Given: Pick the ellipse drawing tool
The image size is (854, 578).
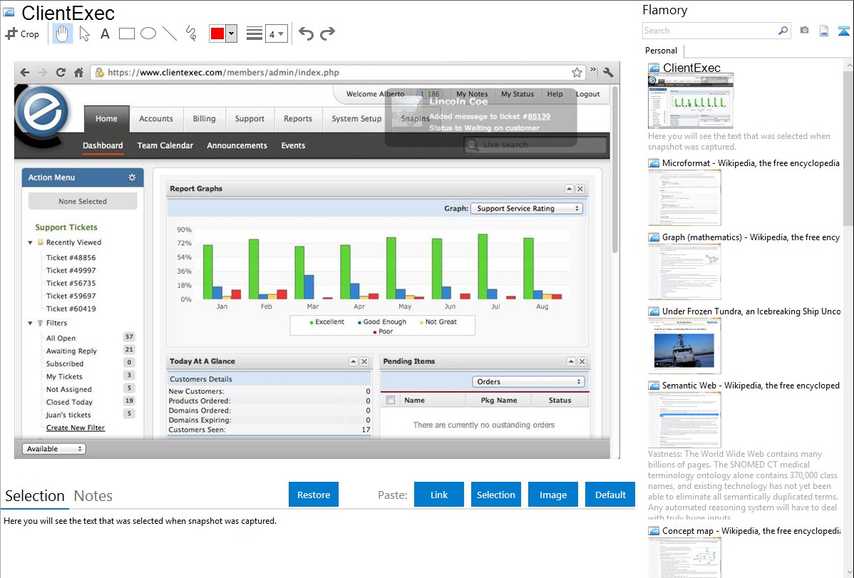Looking at the screenshot, I should (148, 33).
